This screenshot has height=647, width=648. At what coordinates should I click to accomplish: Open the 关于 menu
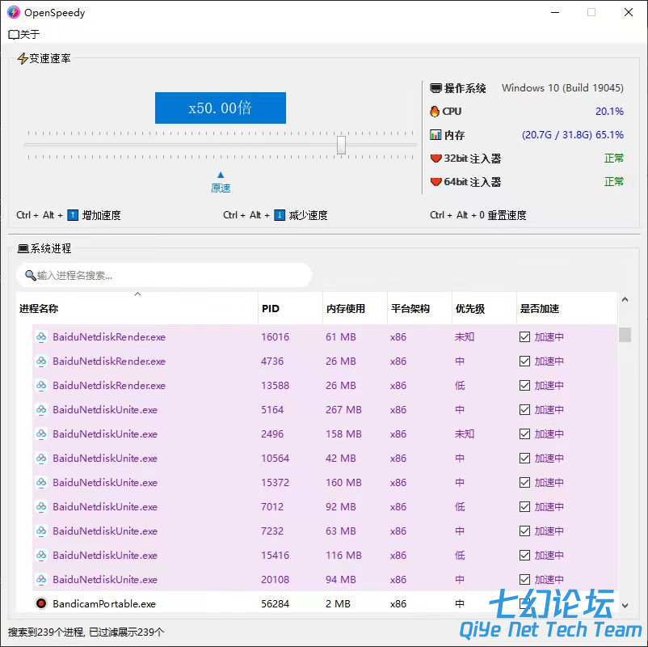[24, 34]
